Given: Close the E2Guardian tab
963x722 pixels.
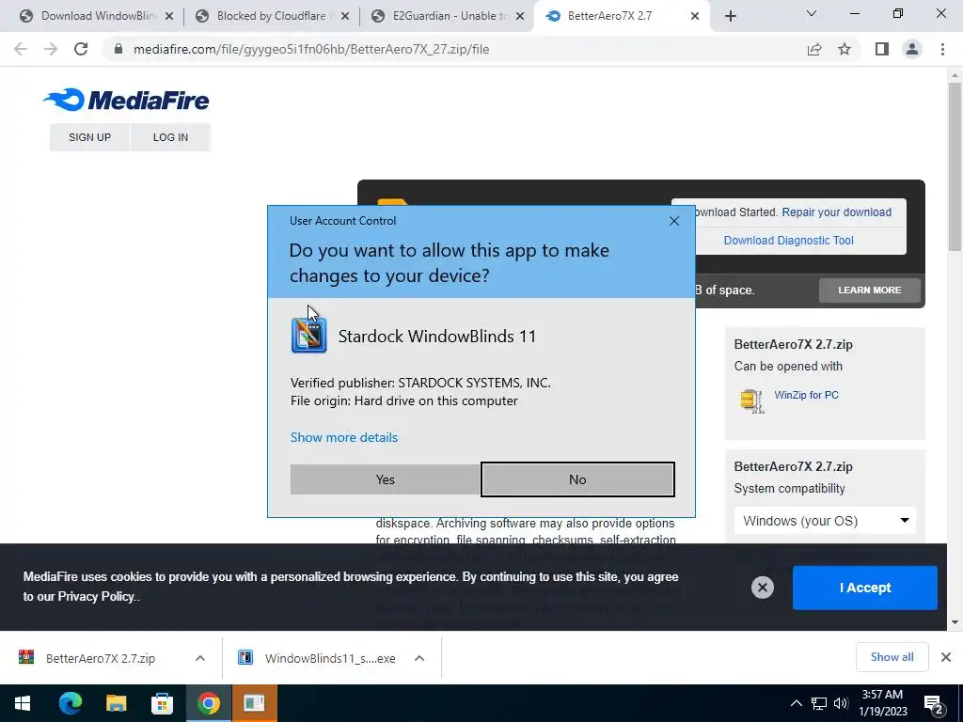Looking at the screenshot, I should (x=521, y=17).
